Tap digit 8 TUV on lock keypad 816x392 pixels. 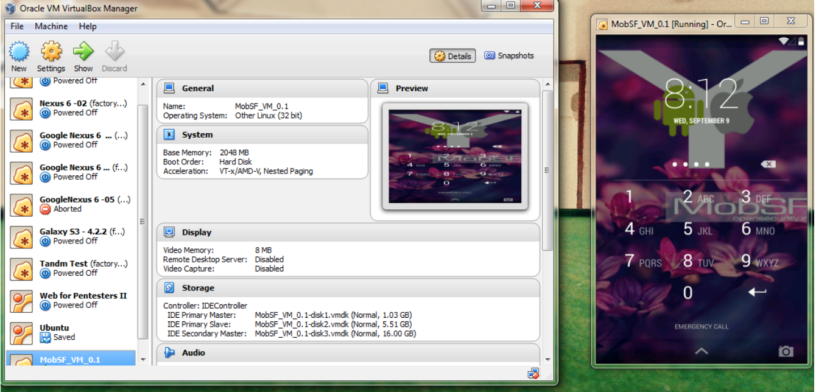[698, 261]
